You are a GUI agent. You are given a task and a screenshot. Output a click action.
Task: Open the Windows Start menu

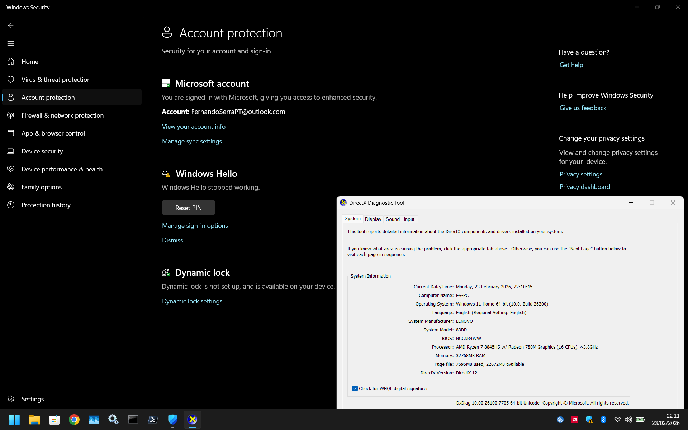tap(14, 419)
